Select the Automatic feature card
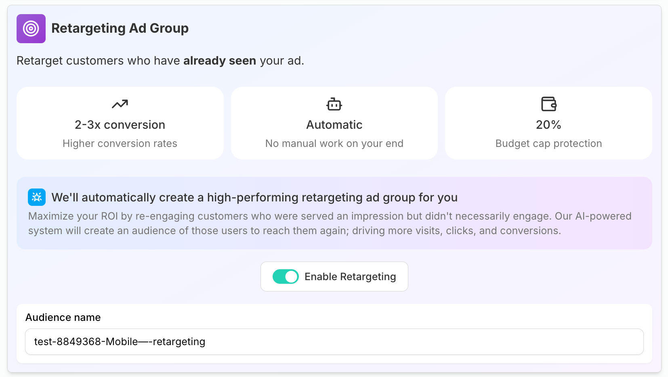The height and width of the screenshot is (377, 668). 334,123
